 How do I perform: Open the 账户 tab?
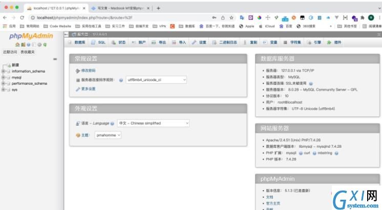coord(139,42)
